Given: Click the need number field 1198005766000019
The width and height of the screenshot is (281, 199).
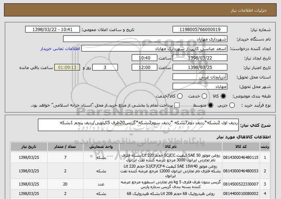Looking at the screenshot, I should pyautogui.click(x=200, y=30).
